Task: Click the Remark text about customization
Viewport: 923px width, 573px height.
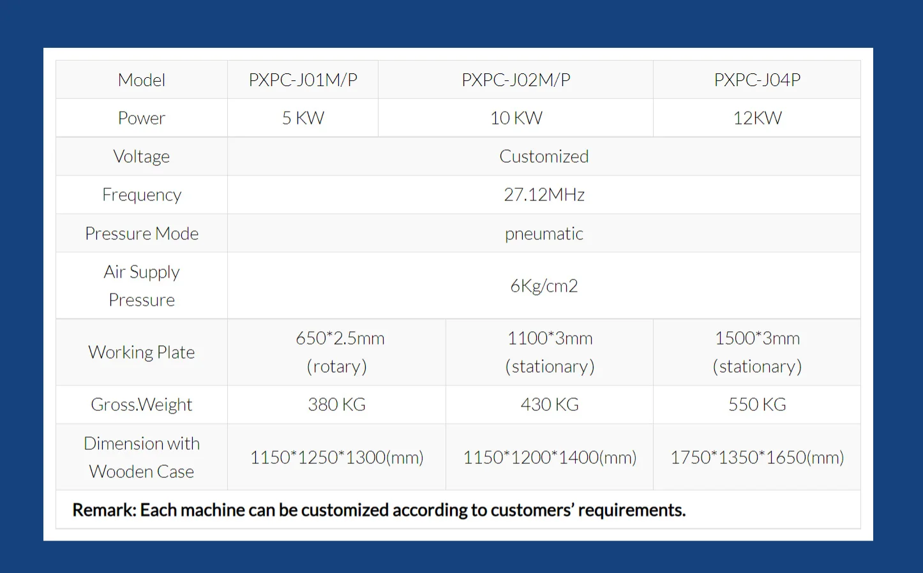Action: (x=379, y=510)
